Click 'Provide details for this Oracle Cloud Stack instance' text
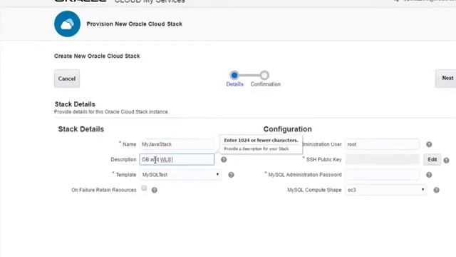 [x=111, y=112]
